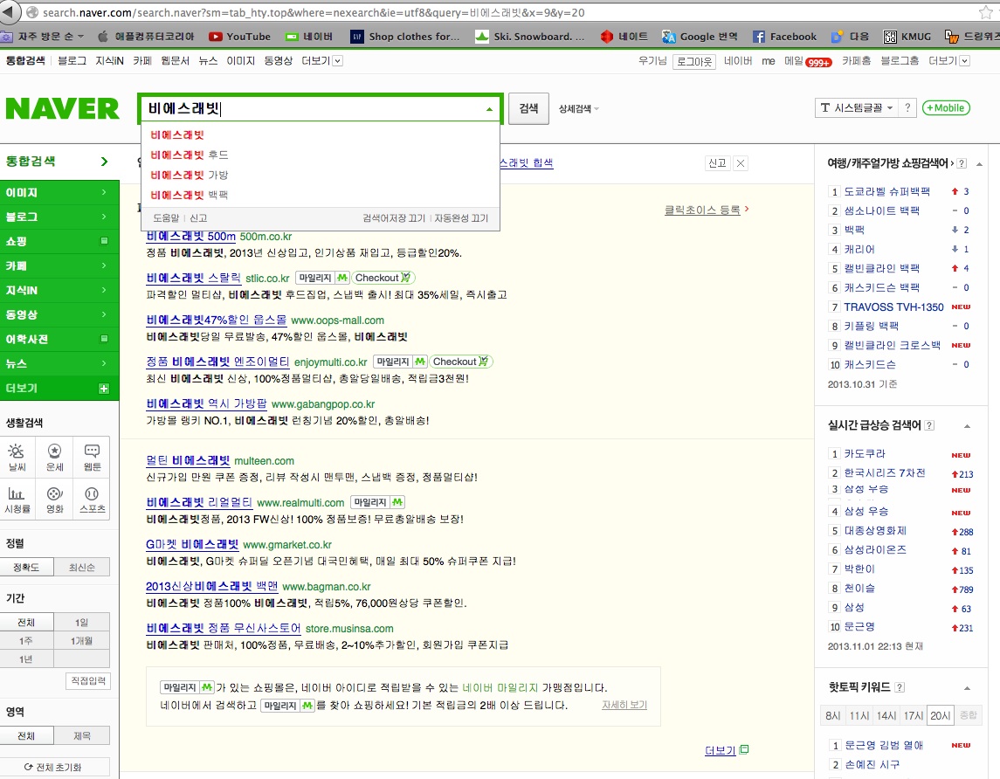Select the 20시 hot topic tab

point(940,715)
